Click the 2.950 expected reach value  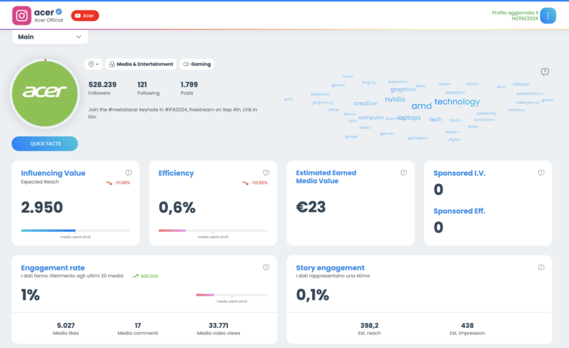[x=42, y=208]
